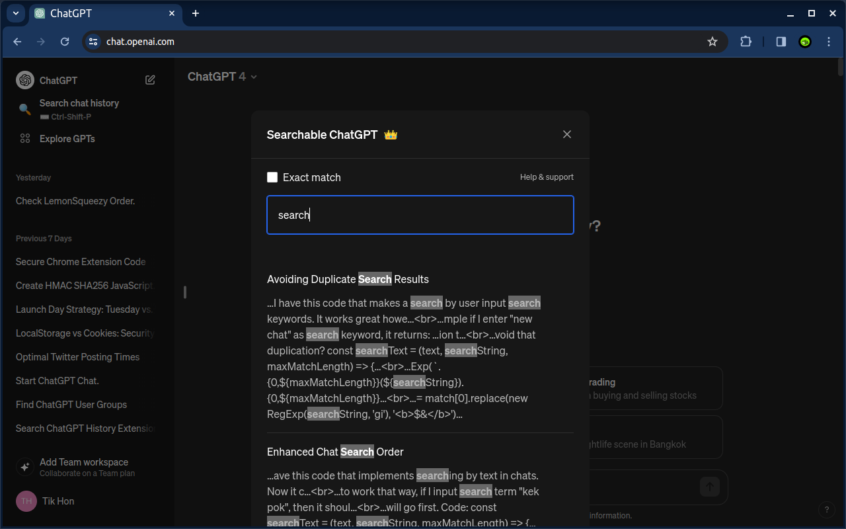The image size is (846, 529).
Task: Click the Add Team workspace sparkle icon
Action: click(25, 467)
